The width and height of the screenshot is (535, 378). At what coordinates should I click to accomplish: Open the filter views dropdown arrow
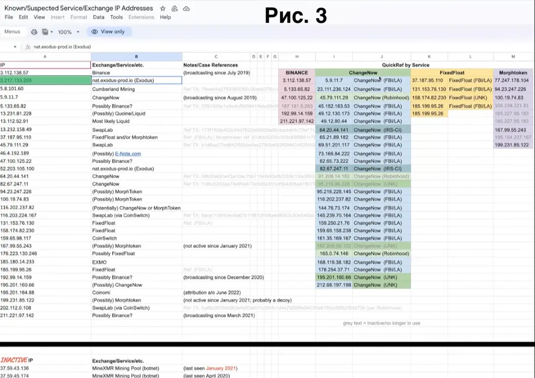(51, 32)
